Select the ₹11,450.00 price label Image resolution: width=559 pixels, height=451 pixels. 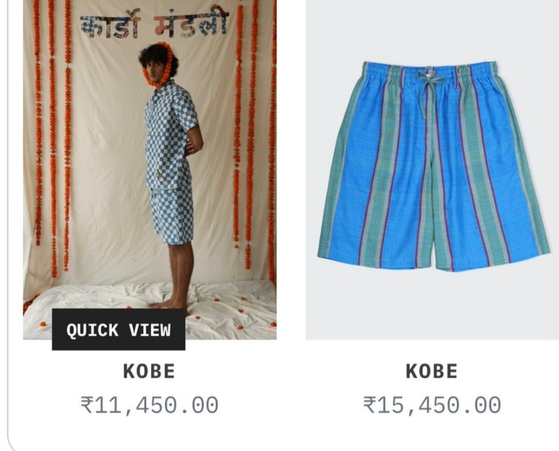pyautogui.click(x=149, y=405)
